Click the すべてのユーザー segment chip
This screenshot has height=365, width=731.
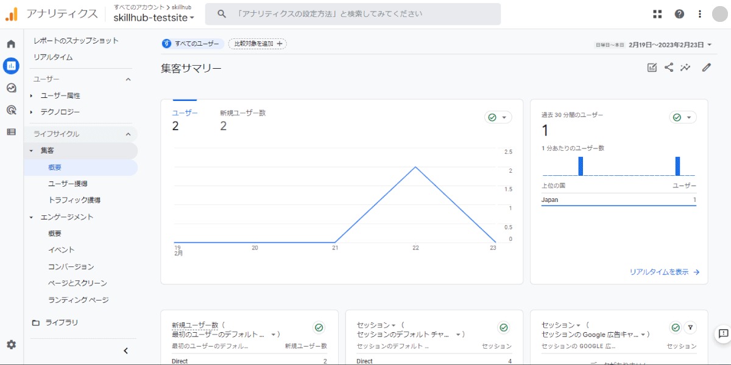[192, 44]
